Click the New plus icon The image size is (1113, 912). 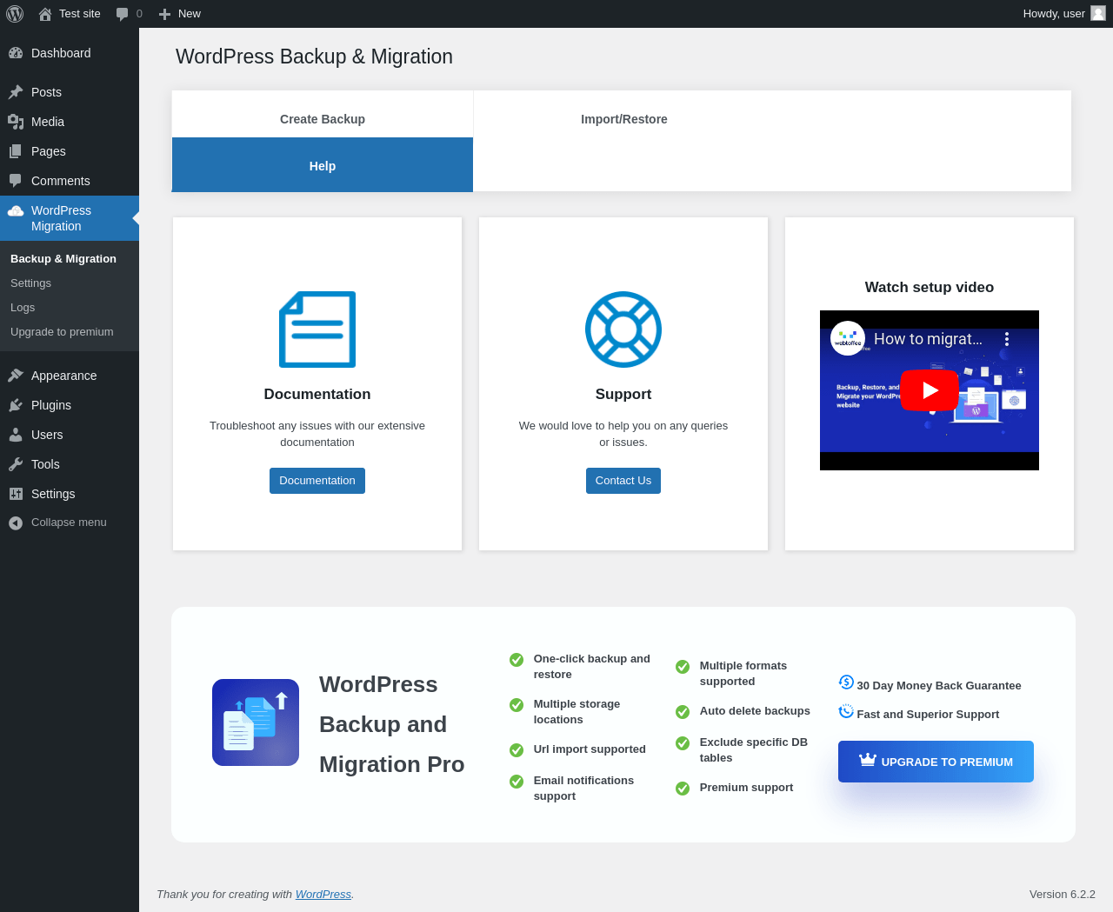(x=164, y=14)
